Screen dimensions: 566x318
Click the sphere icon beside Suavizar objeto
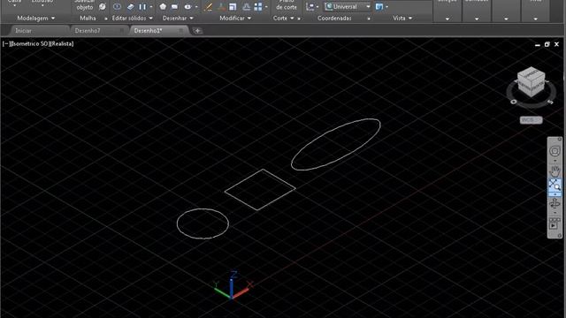coord(103,6)
